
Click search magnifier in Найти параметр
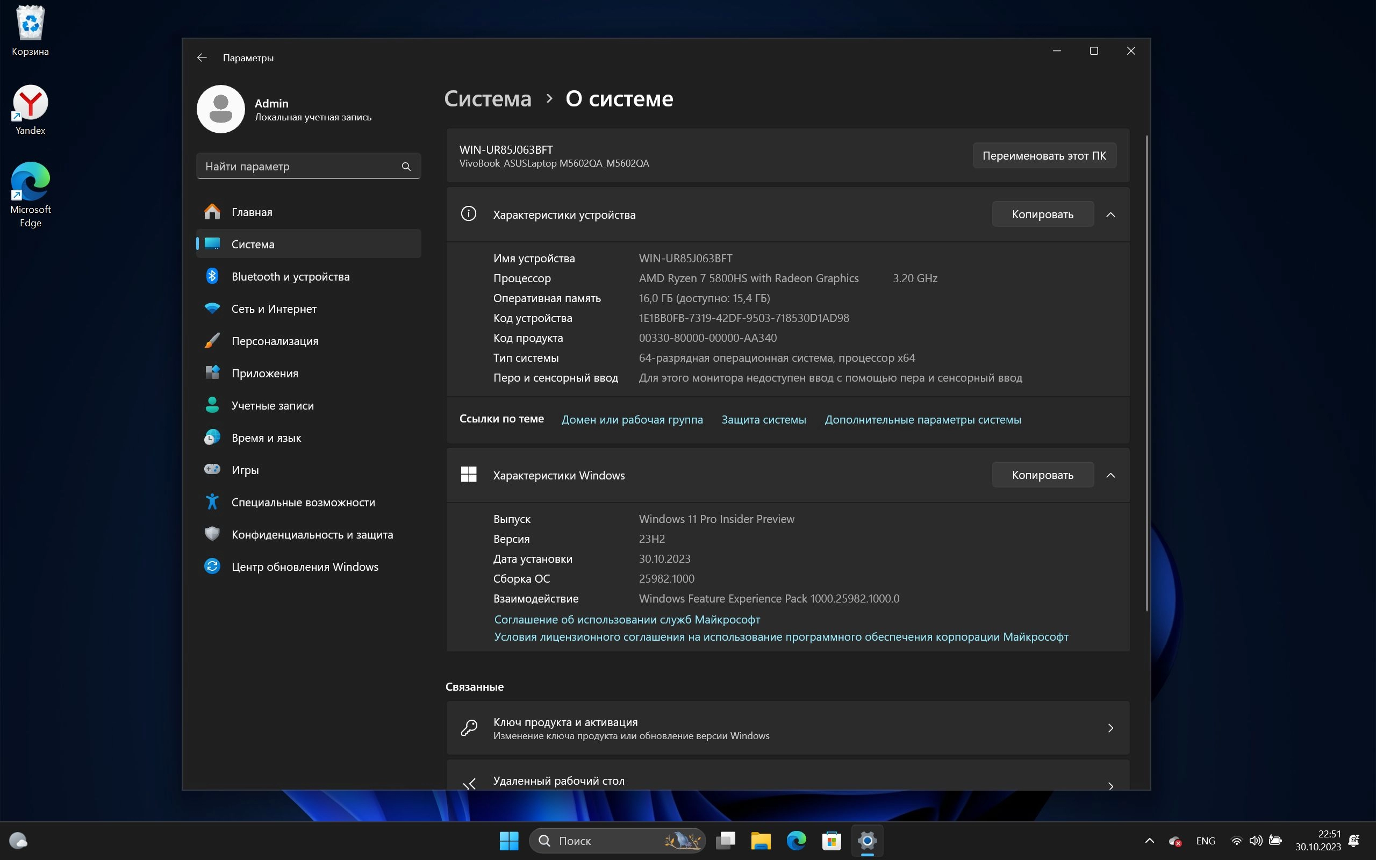tap(406, 167)
